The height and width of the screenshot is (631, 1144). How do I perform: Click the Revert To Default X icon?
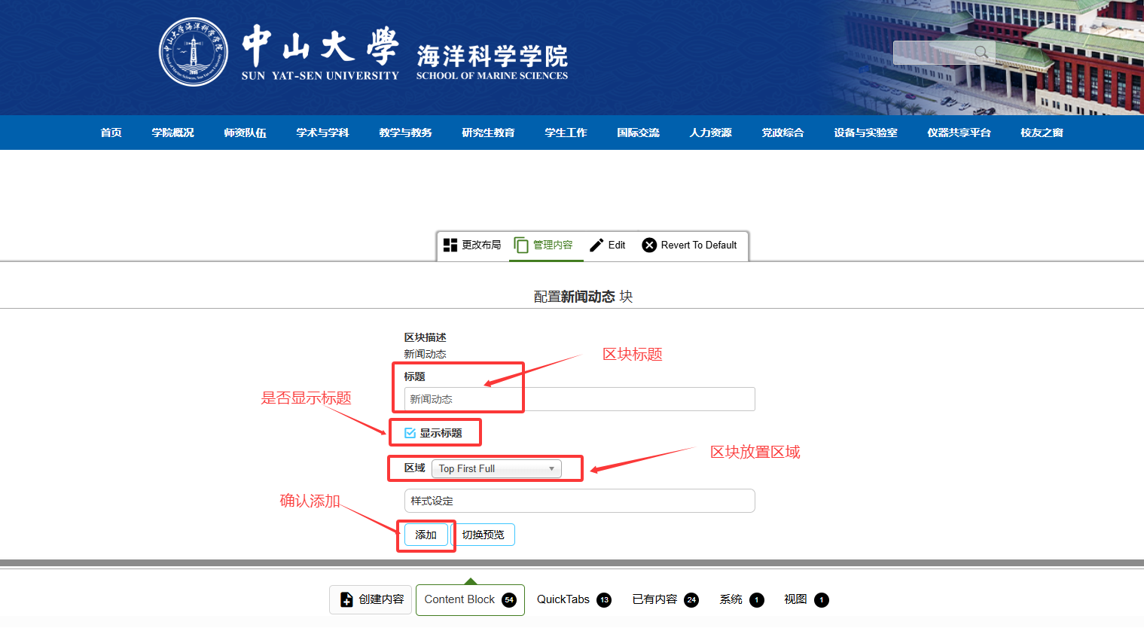pos(649,245)
